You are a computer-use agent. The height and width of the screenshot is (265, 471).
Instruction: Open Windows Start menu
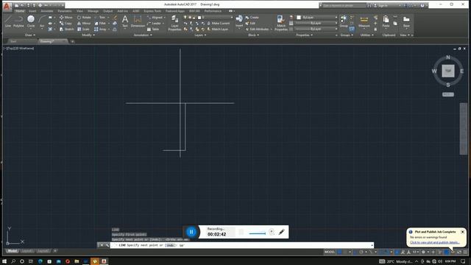[x=4, y=261]
